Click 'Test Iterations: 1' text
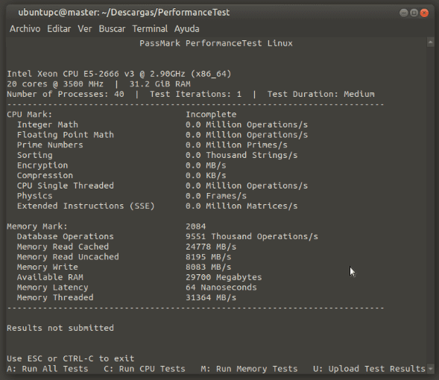Screen dimensions: 439x380 point(195,95)
